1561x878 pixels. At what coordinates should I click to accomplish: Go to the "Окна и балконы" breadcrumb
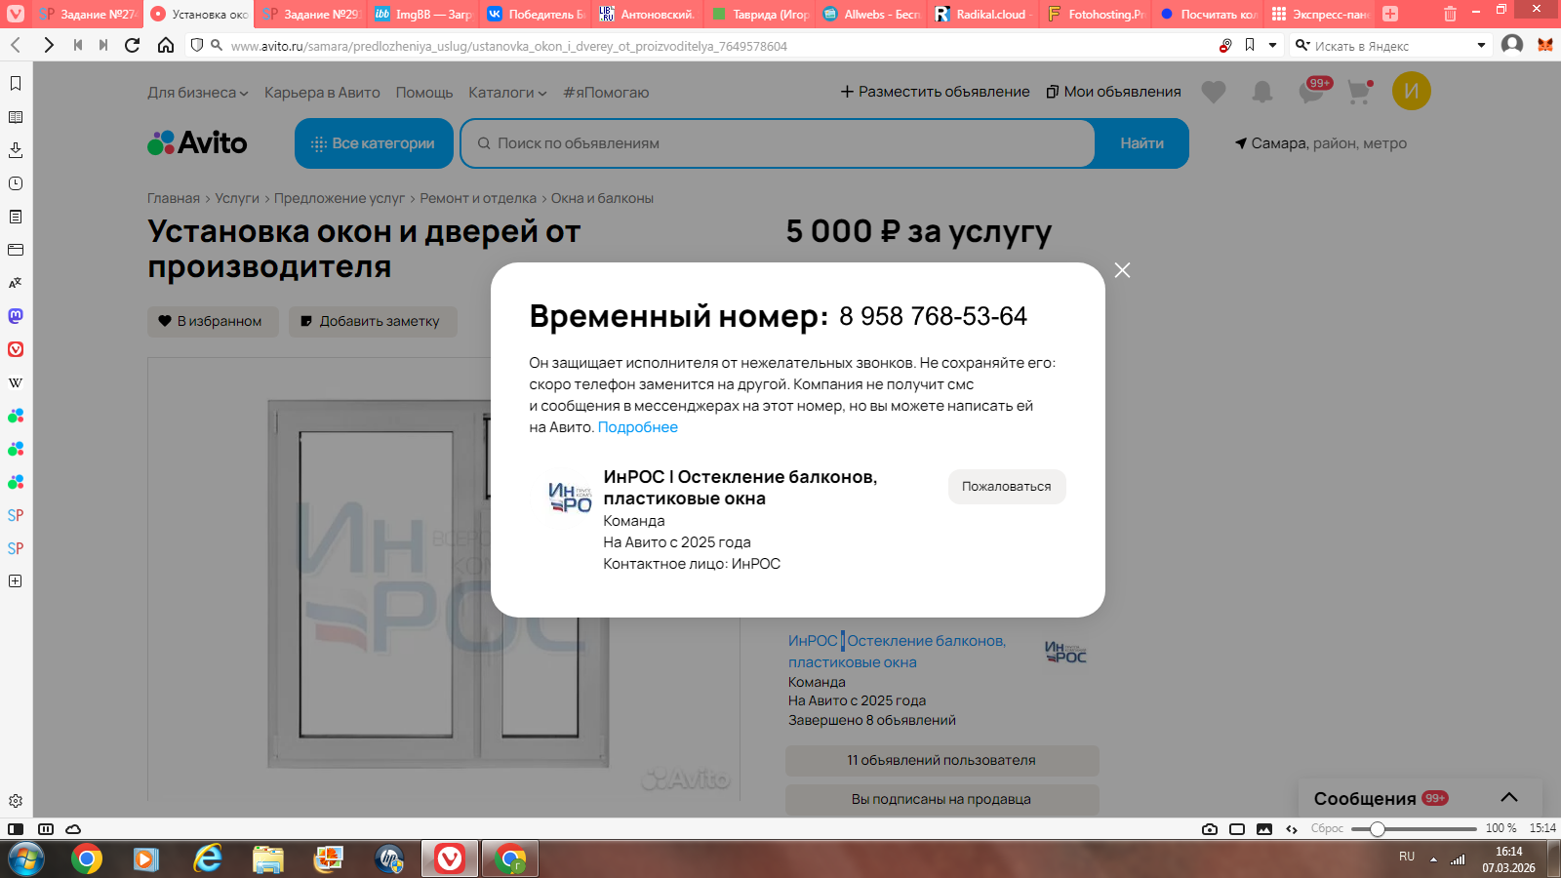pyautogui.click(x=602, y=198)
